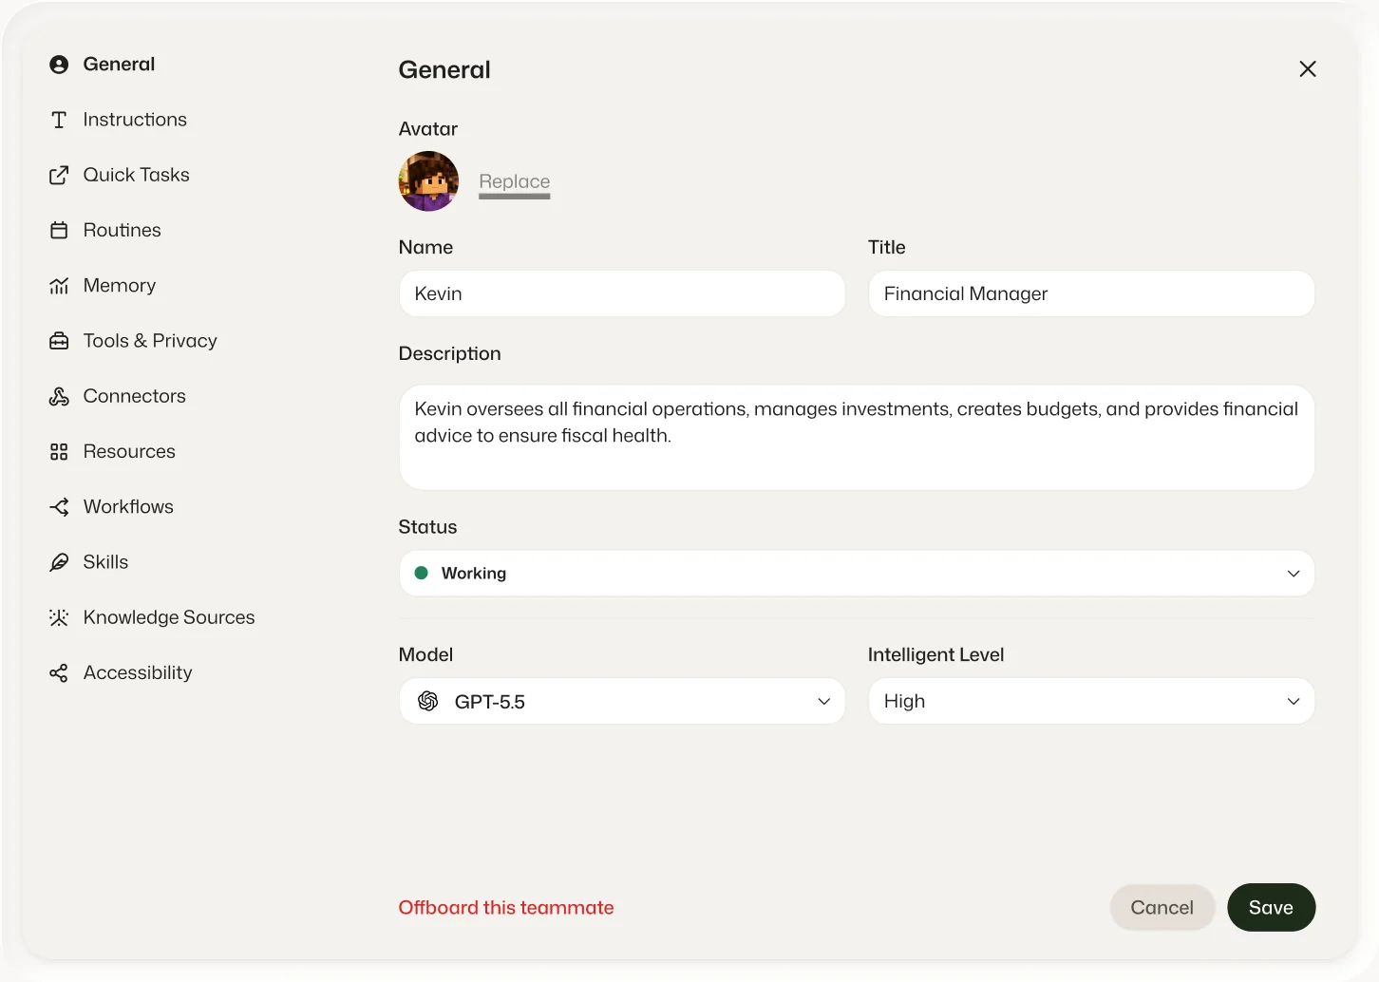The image size is (1379, 982).
Task: Expand the Status dropdown chevron
Action: [1294, 574]
